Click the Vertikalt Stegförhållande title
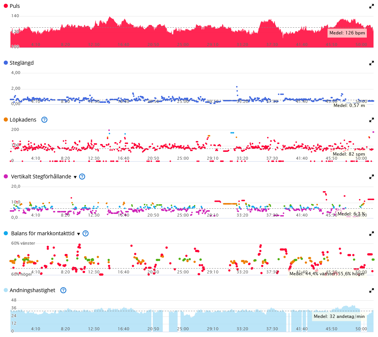The height and width of the screenshot is (337, 378). pyautogui.click(x=41, y=177)
